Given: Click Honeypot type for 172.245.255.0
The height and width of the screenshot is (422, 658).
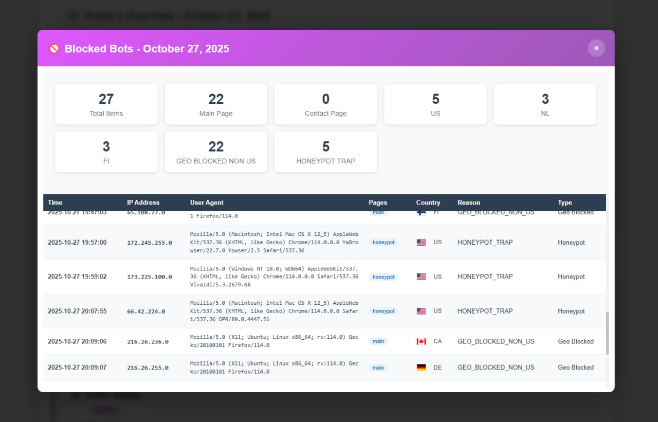Looking at the screenshot, I should pyautogui.click(x=571, y=242).
